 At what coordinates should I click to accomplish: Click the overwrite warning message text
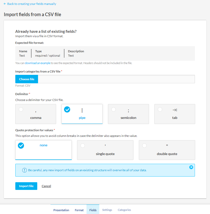click(88, 170)
